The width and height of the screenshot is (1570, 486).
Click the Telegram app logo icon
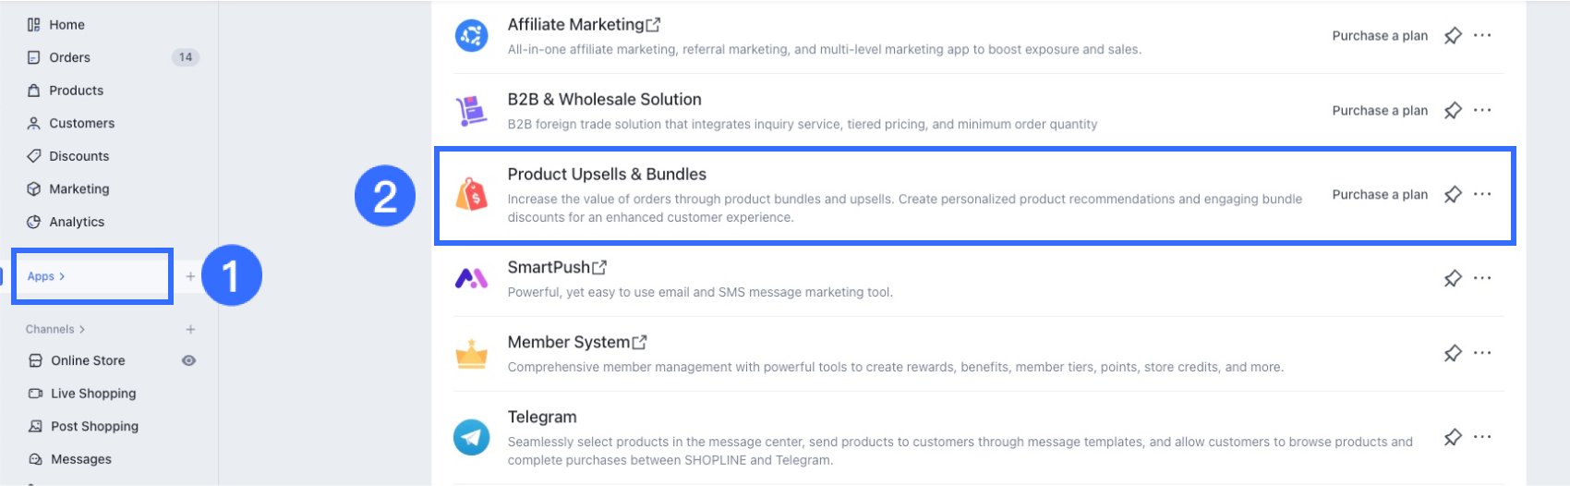pos(472,437)
